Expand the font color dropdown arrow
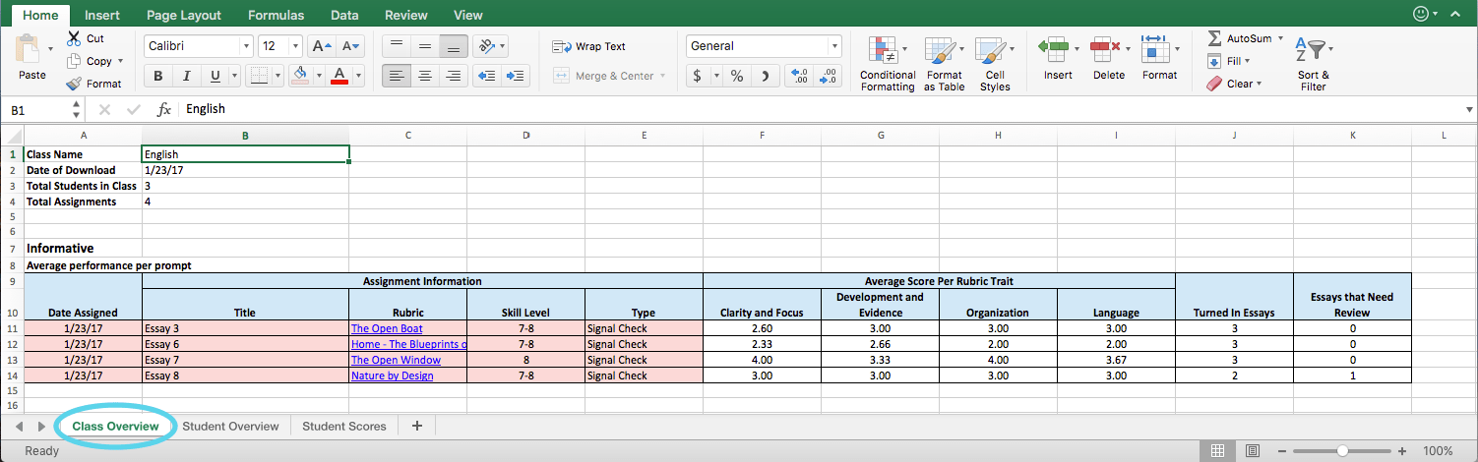The width and height of the screenshot is (1478, 462). tap(358, 76)
